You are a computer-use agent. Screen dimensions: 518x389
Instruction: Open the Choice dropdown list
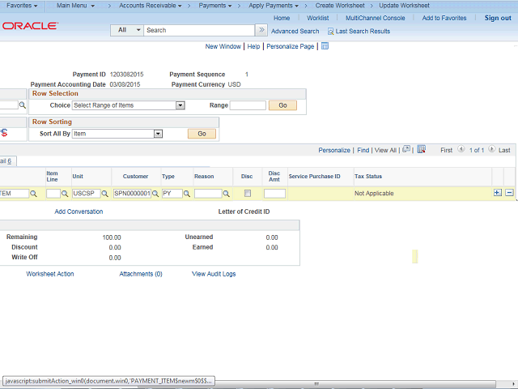(x=129, y=105)
